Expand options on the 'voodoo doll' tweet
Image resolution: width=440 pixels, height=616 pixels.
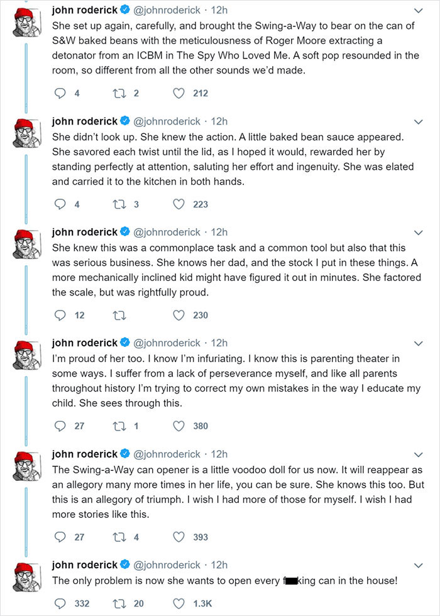(x=419, y=454)
